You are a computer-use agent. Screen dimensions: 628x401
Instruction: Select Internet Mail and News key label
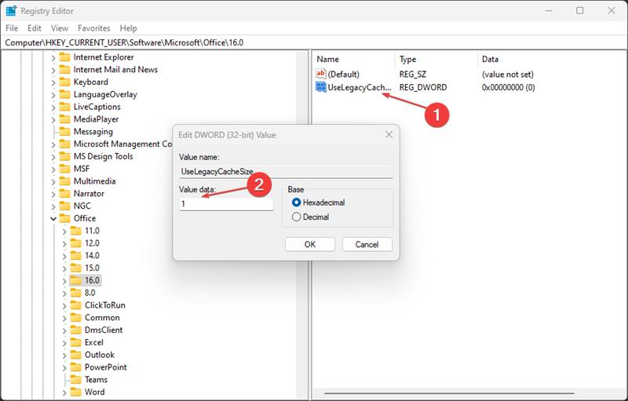[x=115, y=70]
